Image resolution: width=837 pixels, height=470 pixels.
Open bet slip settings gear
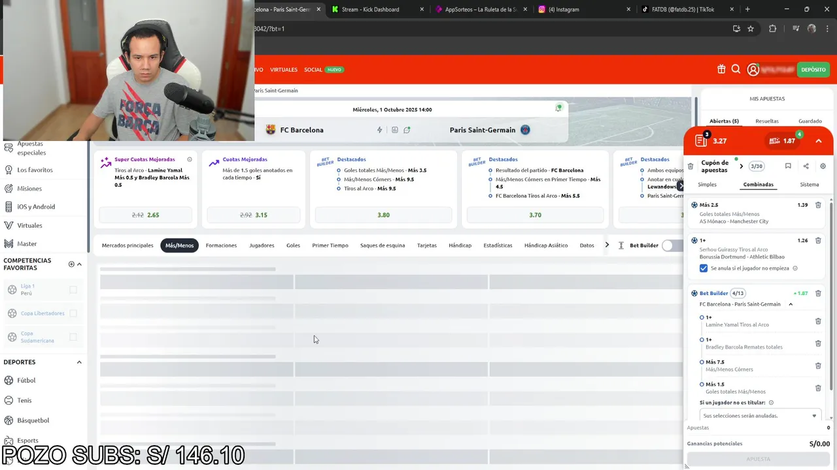[823, 166]
